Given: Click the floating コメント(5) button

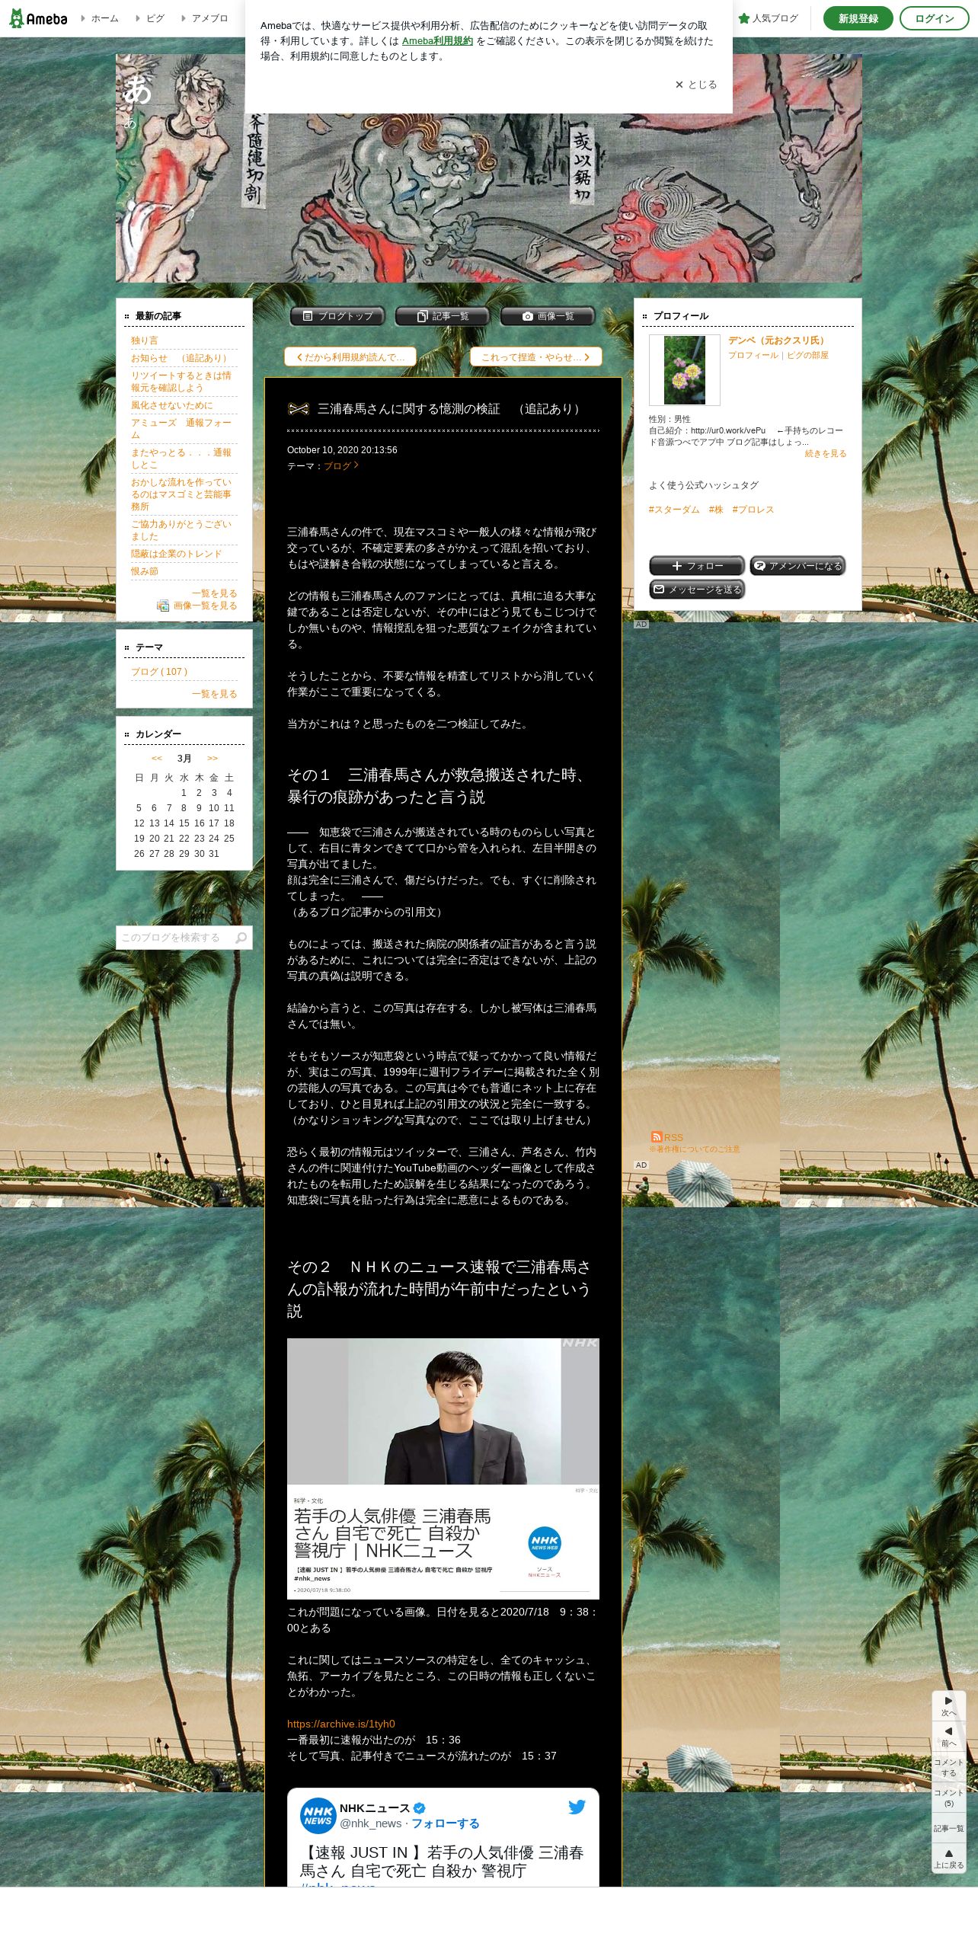Looking at the screenshot, I should click(949, 1798).
